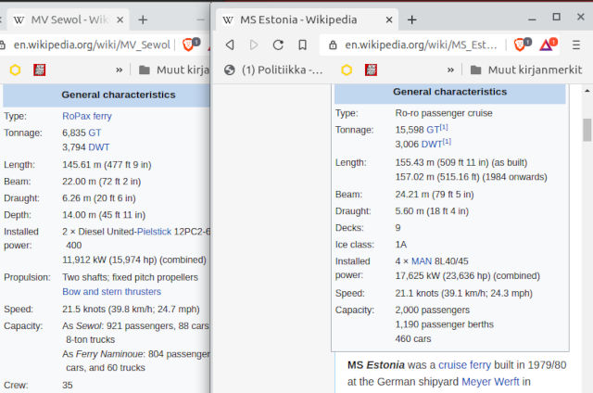Click citation [1] after 15,598 GT
The width and height of the screenshot is (593, 393).
(444, 128)
